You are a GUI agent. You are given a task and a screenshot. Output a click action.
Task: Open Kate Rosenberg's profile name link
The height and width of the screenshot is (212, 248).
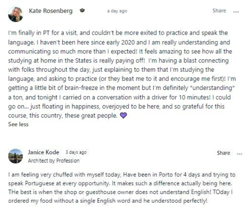pos(50,11)
